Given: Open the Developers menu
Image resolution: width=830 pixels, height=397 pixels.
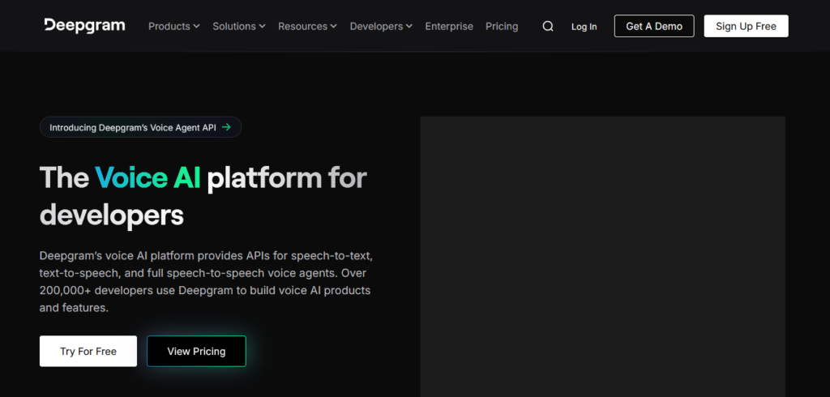Looking at the screenshot, I should point(381,27).
